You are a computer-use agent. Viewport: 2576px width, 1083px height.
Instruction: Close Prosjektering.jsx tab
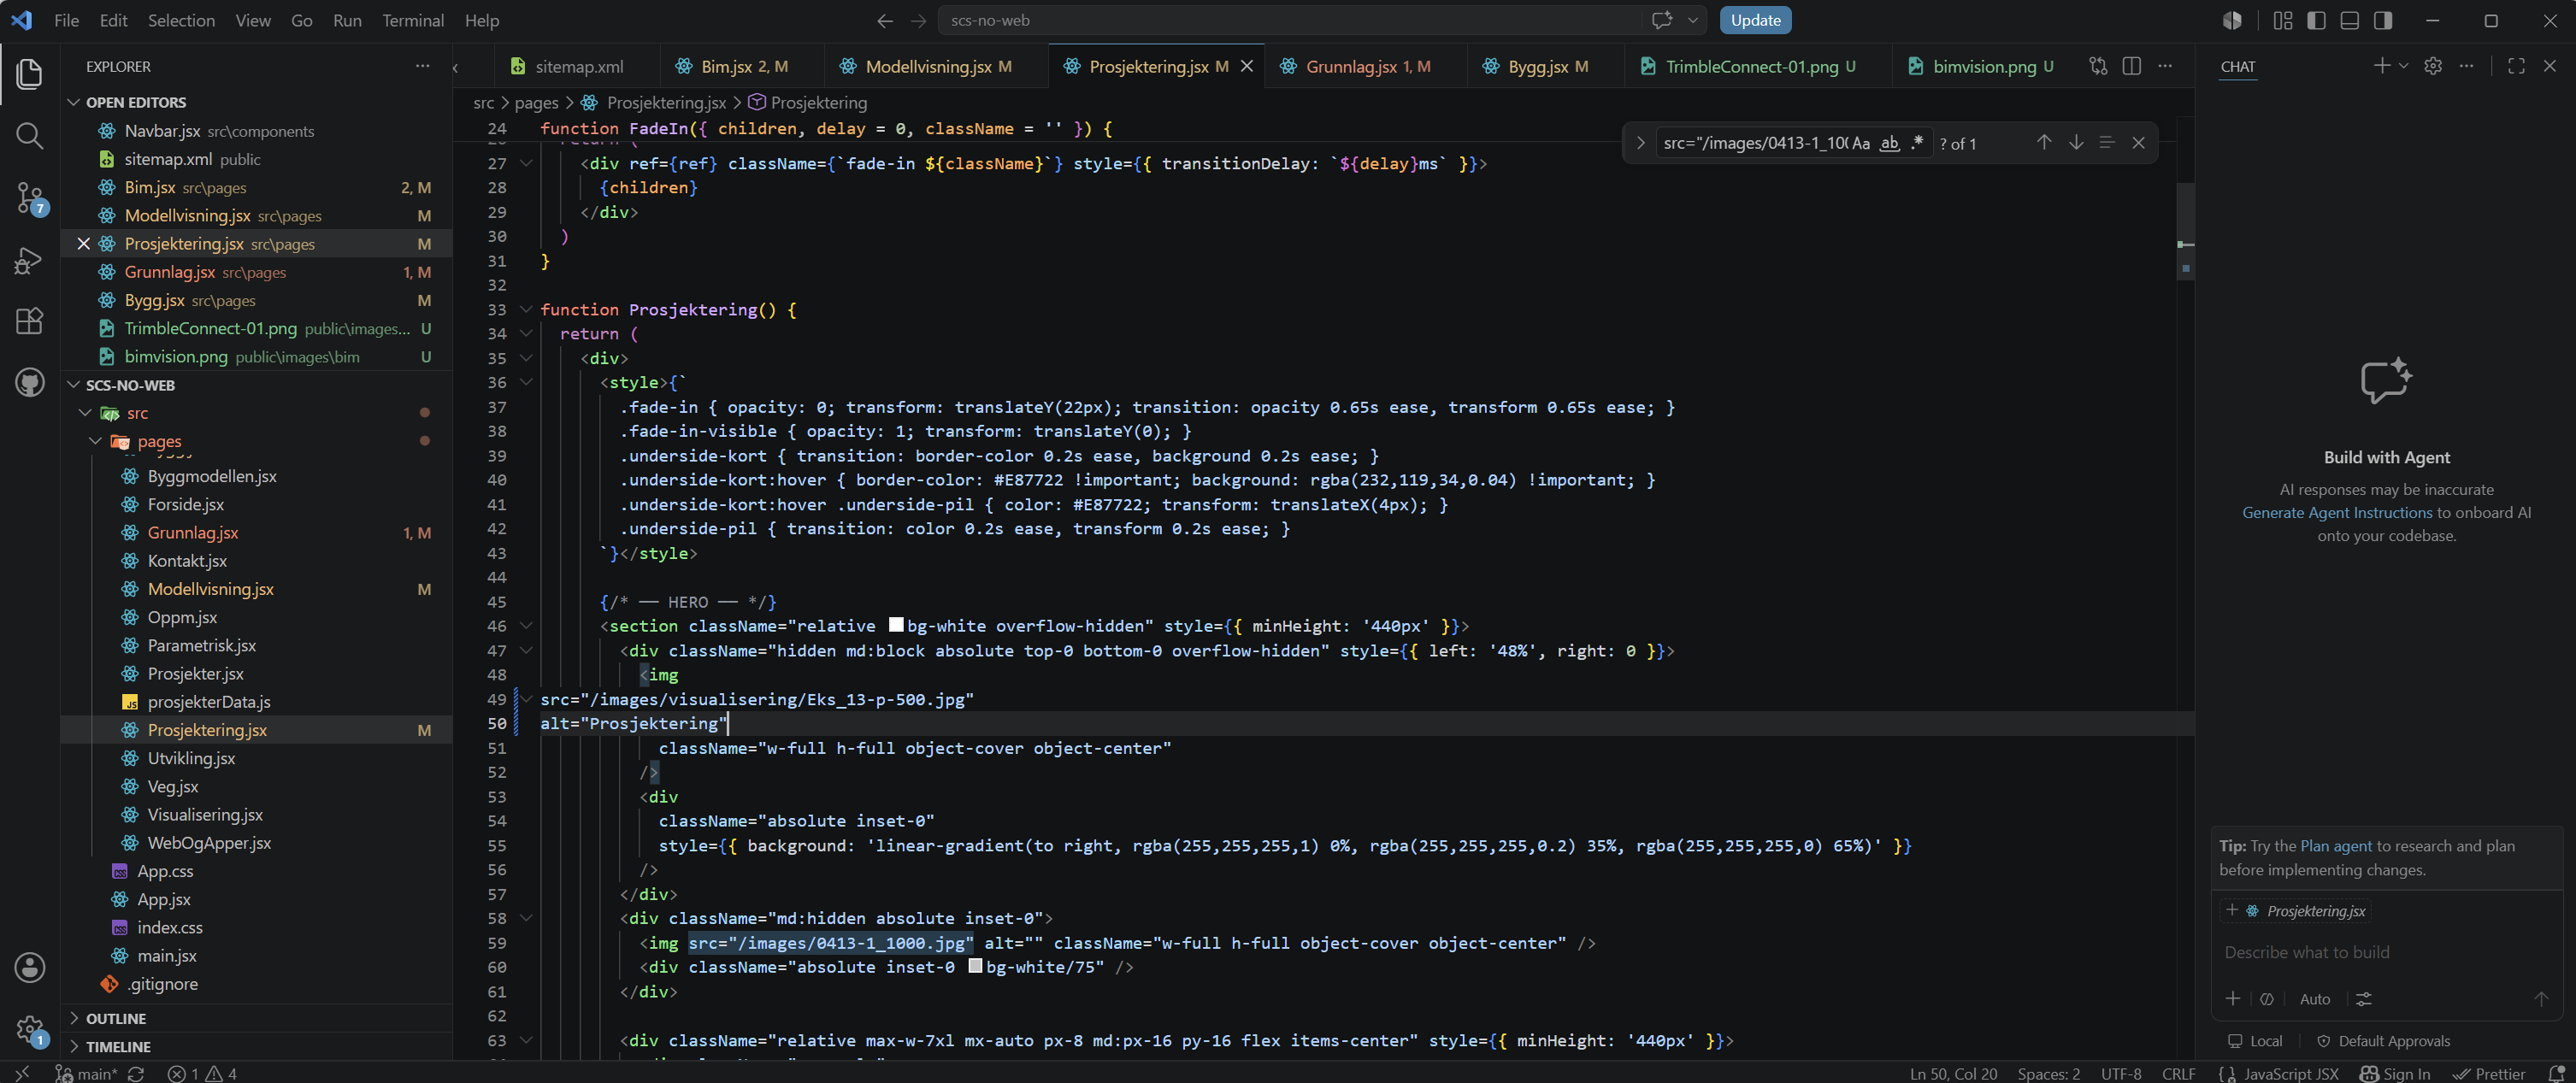(x=1246, y=66)
